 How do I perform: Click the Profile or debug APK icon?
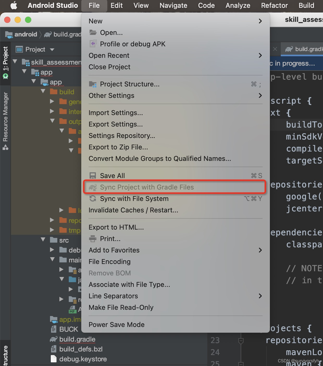point(93,44)
